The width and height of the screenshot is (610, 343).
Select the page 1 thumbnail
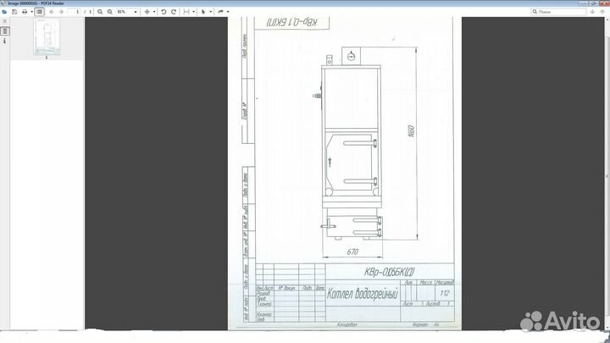pyautogui.click(x=46, y=37)
